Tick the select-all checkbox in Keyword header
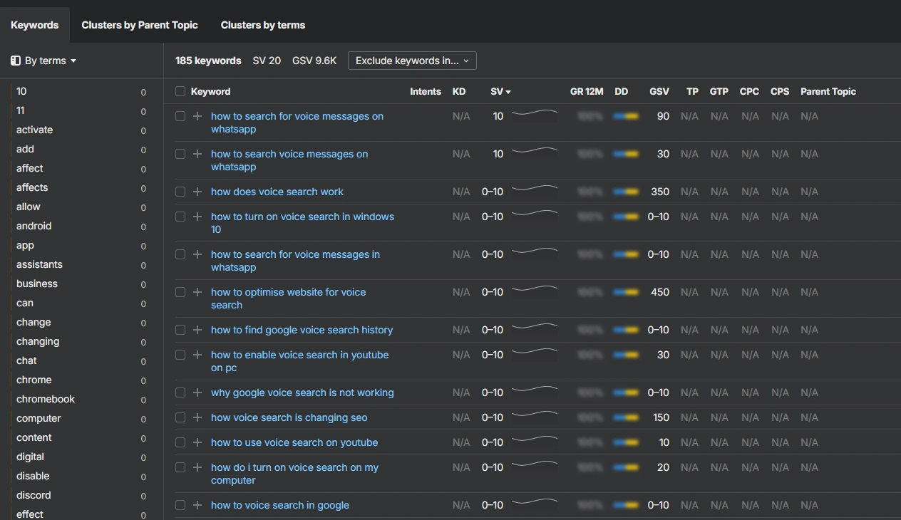This screenshot has width=901, height=520. pos(180,91)
